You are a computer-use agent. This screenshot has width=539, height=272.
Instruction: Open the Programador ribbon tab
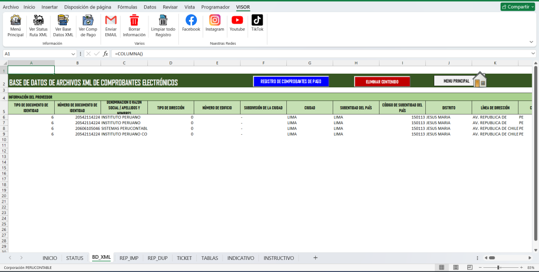pyautogui.click(x=215, y=7)
